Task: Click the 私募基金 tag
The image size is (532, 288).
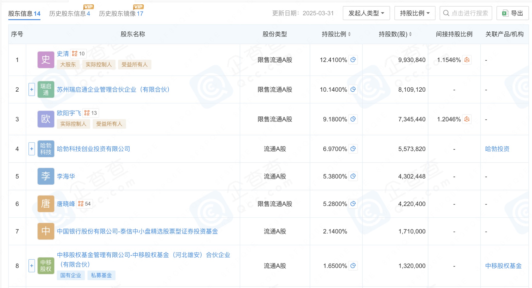Action: [x=101, y=275]
